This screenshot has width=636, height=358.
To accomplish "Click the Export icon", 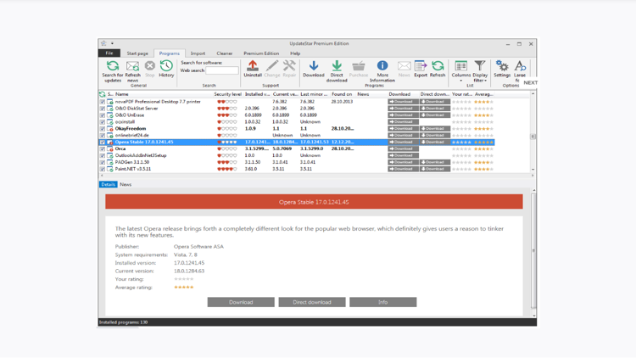I will 421,66.
